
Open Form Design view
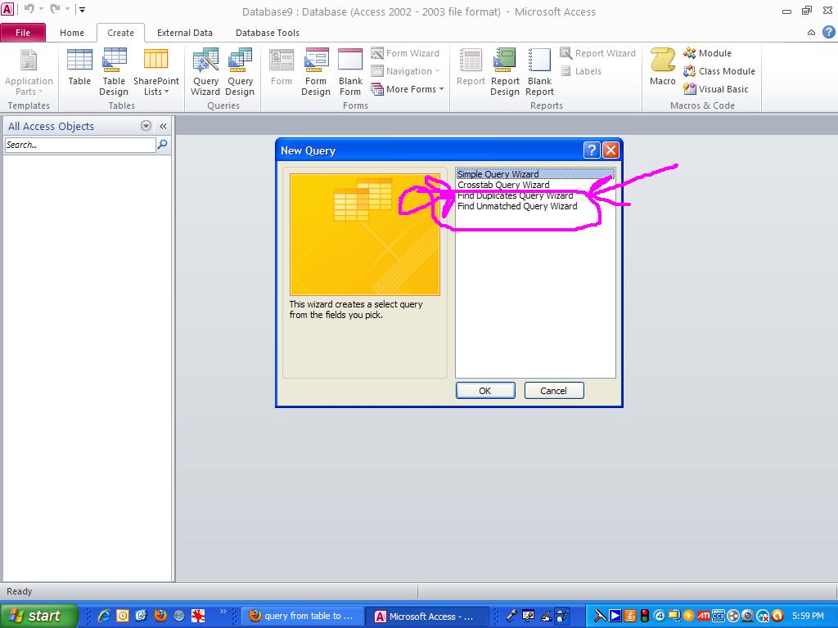pos(316,72)
